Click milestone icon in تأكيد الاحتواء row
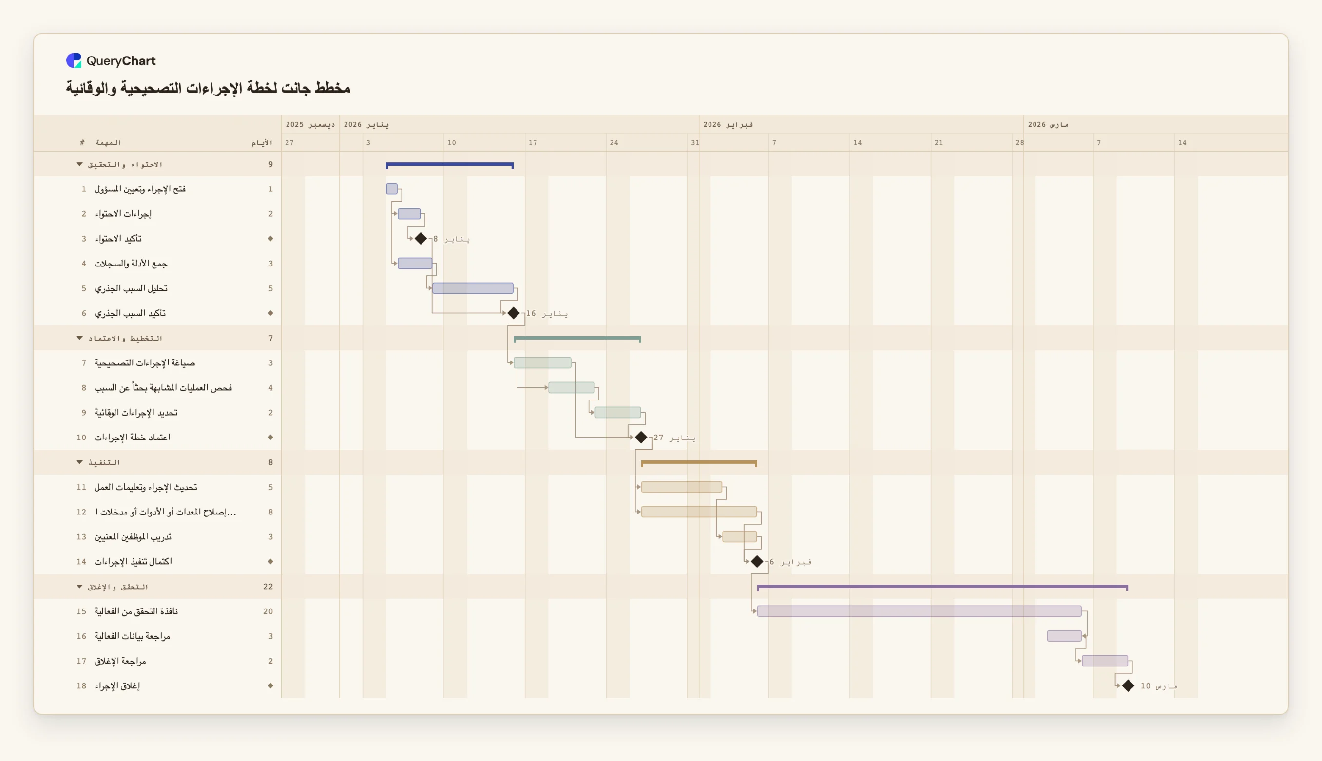 (270, 239)
